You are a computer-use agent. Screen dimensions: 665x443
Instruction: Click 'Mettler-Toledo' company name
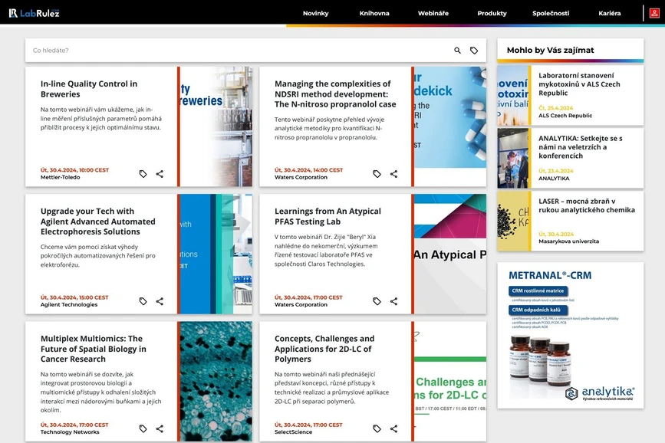pos(61,177)
